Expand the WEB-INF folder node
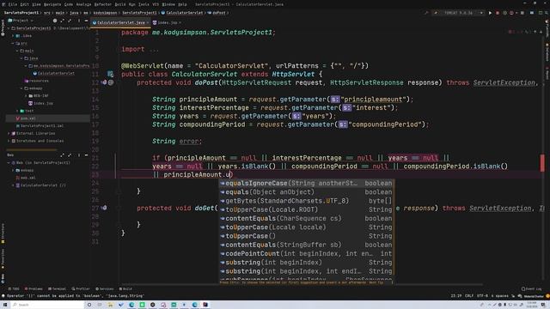550x309 pixels. pyautogui.click(x=26, y=95)
